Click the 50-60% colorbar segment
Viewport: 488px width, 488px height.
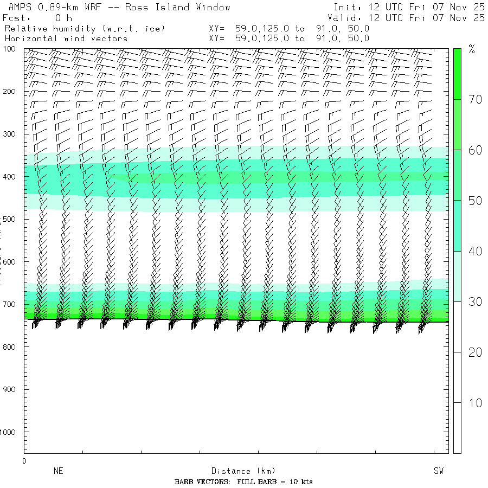click(457, 175)
